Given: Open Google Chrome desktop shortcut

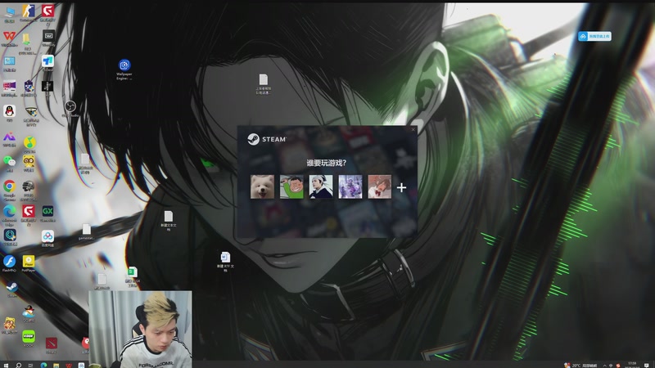Looking at the screenshot, I should 9,190.
